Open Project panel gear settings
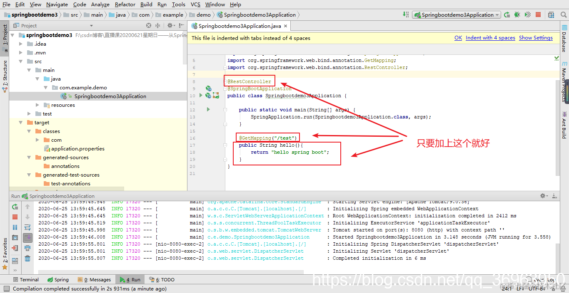Screen dimensions: 569x293 (170, 25)
